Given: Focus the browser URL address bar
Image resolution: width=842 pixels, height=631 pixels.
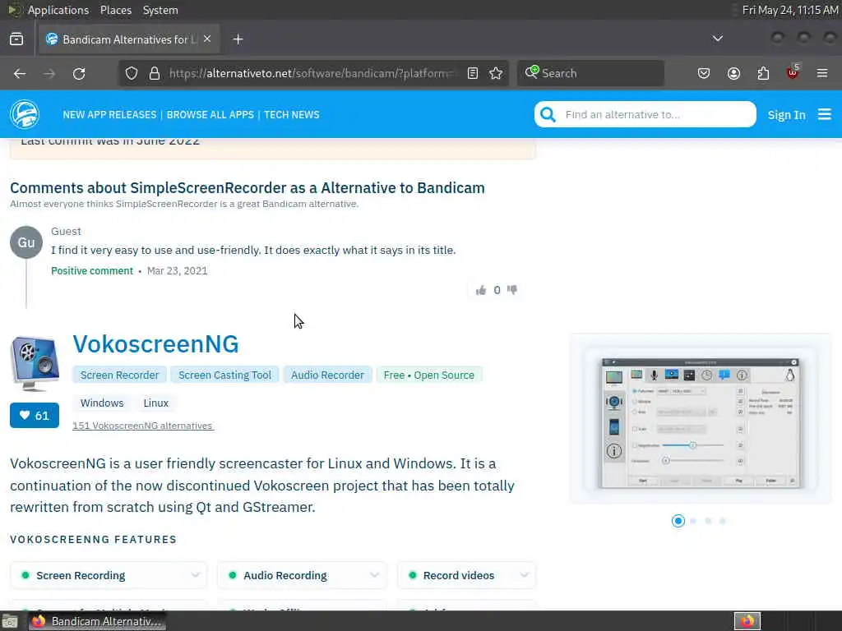Looking at the screenshot, I should coord(312,73).
